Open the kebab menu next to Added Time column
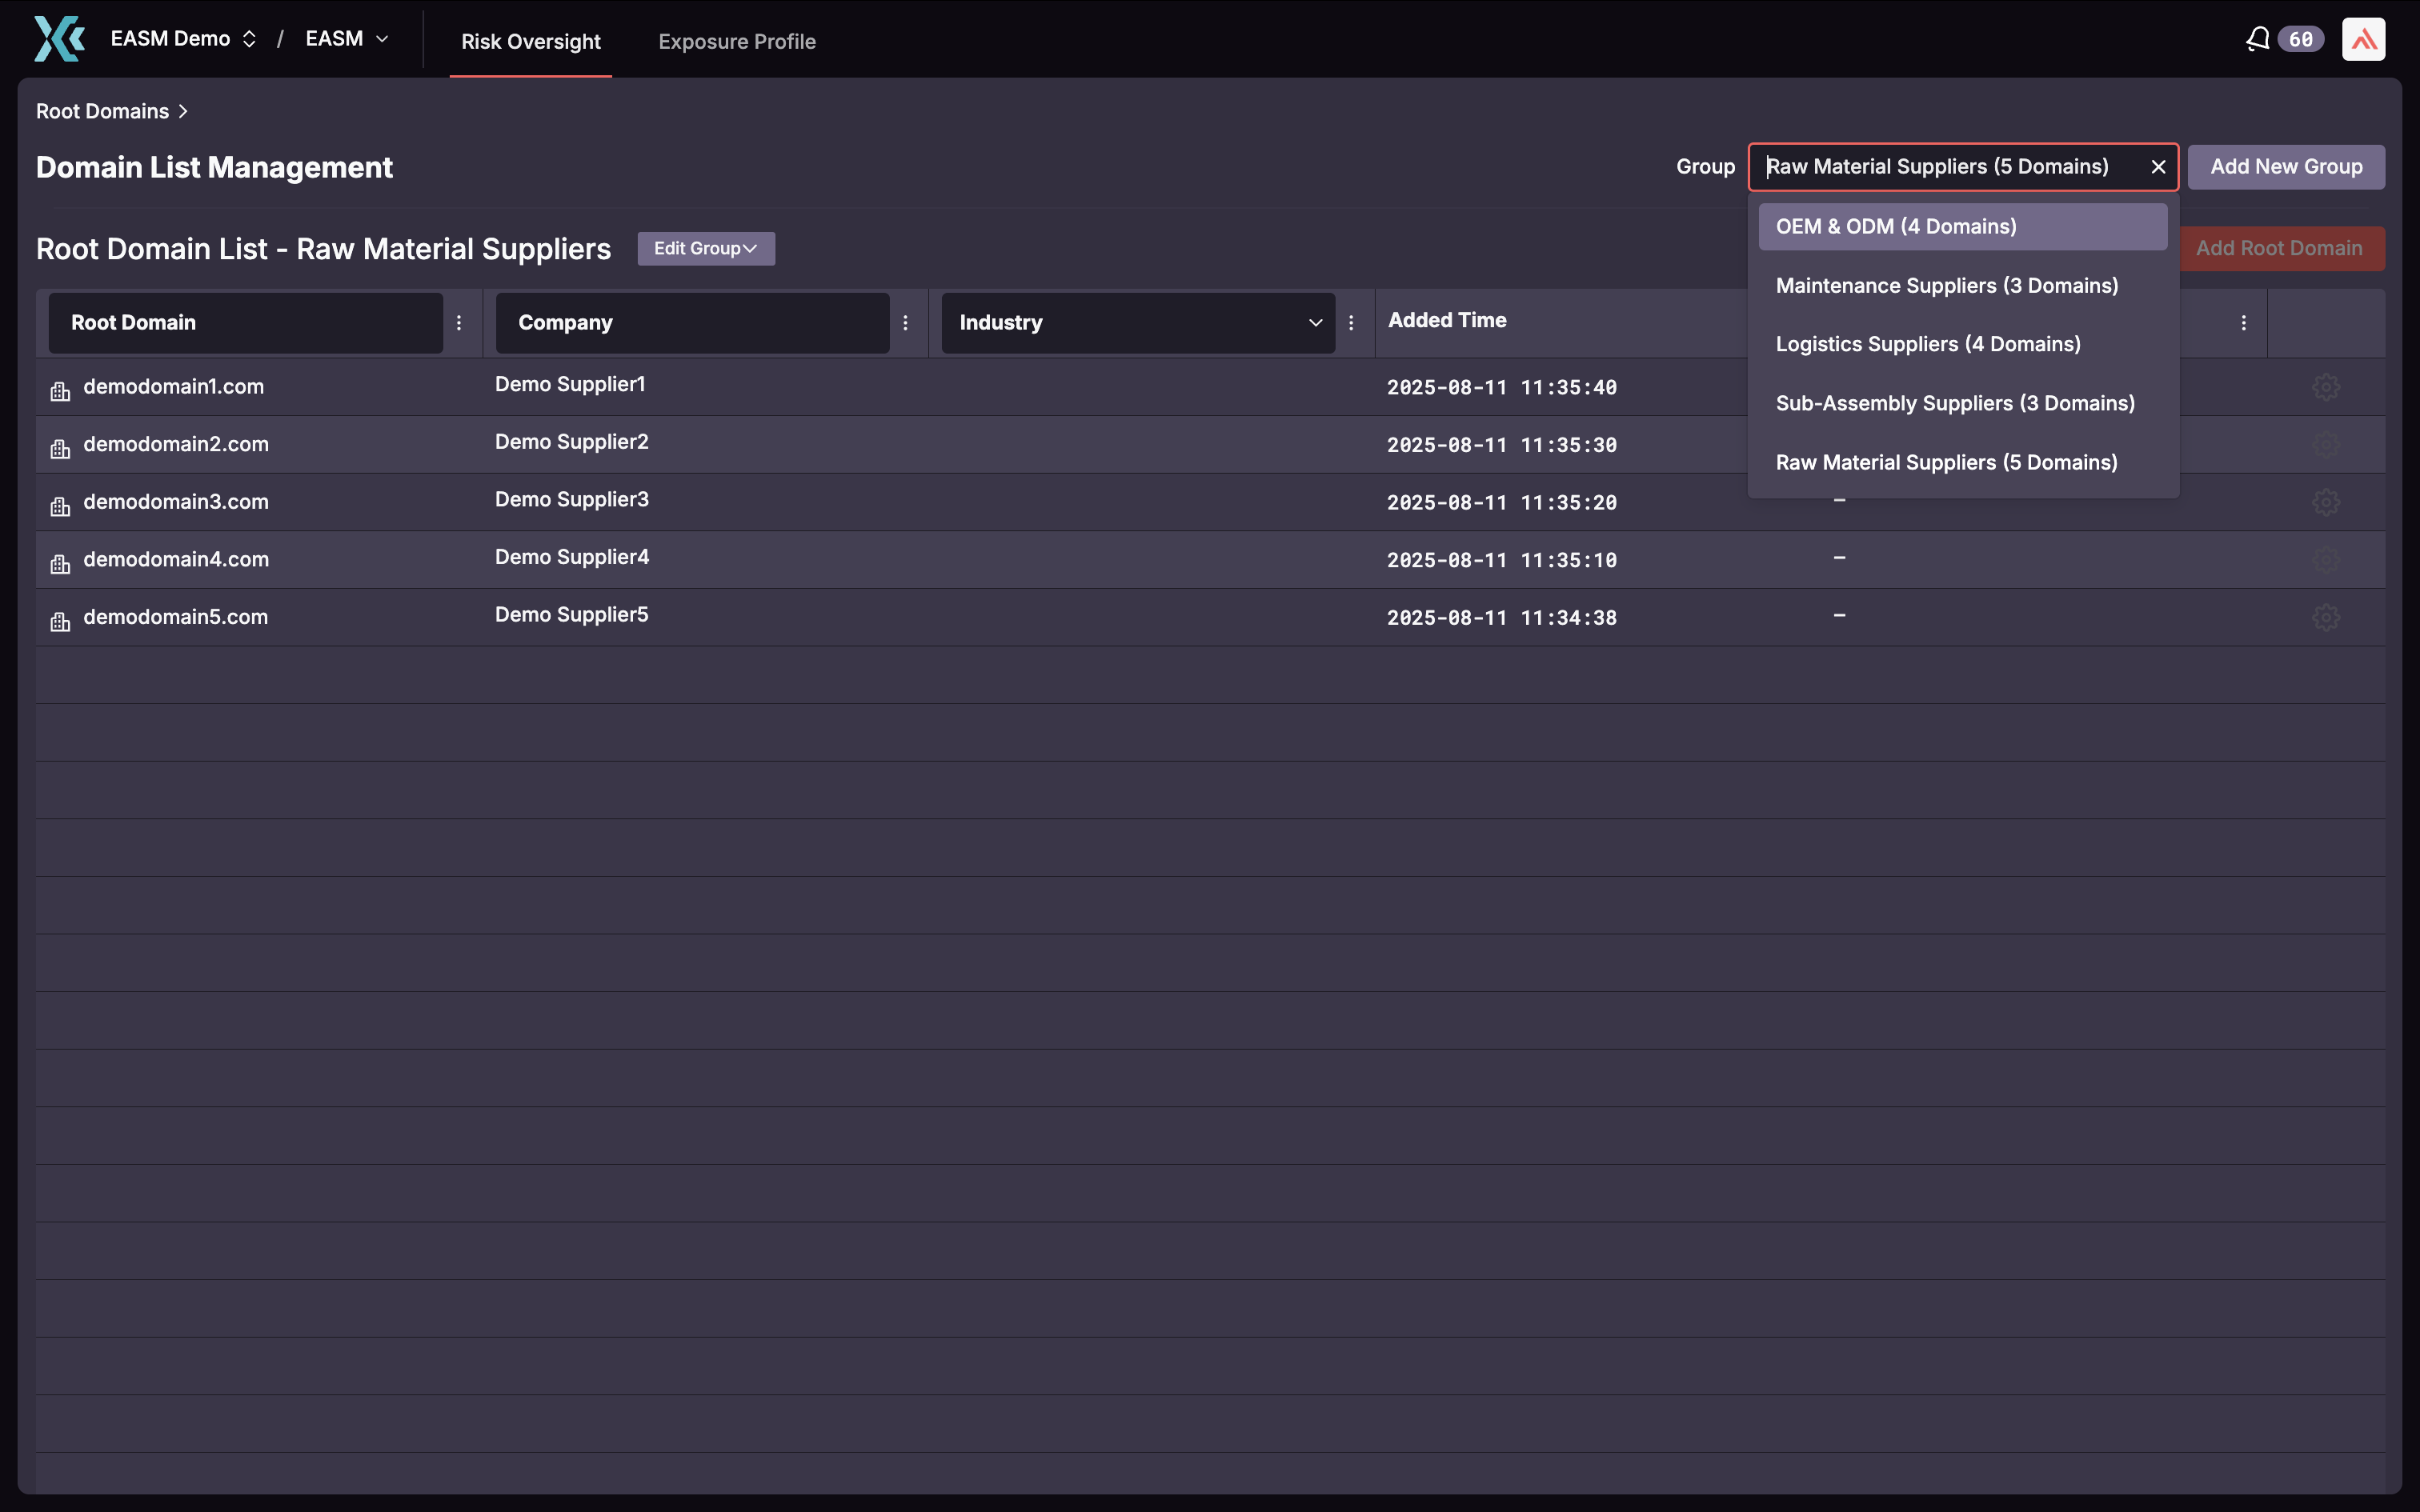The image size is (2420, 1512). pos(2244,321)
